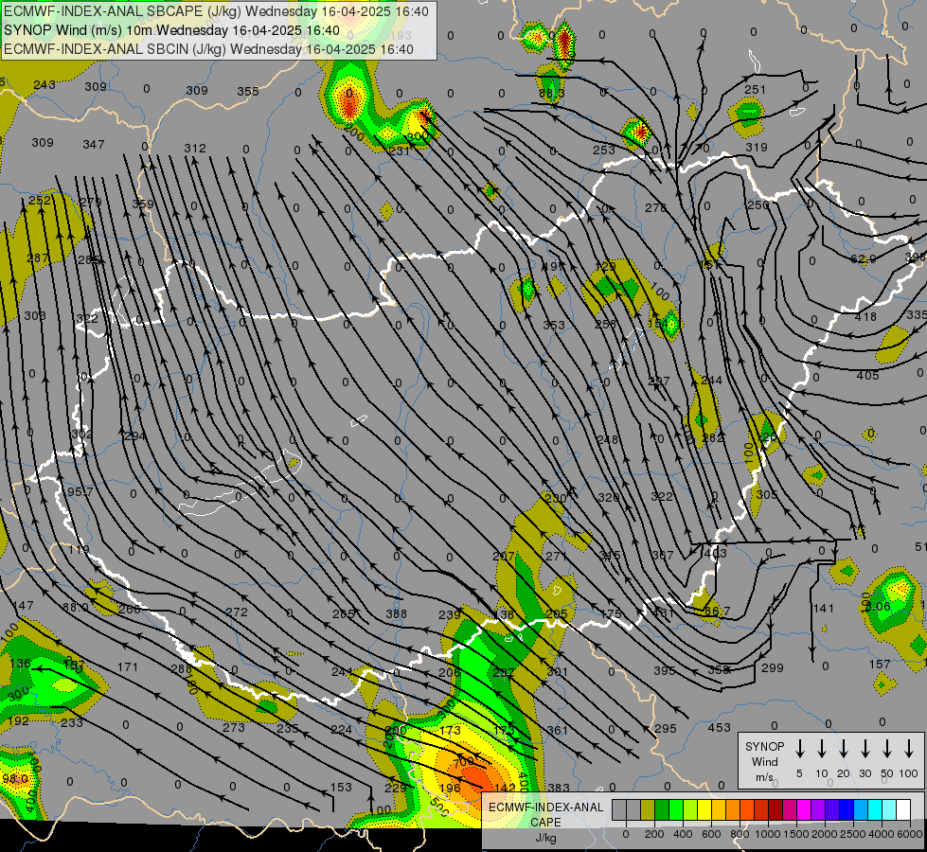Click the 'ECMWF-INDEX-ANAL CAPE' legend label

point(545,814)
